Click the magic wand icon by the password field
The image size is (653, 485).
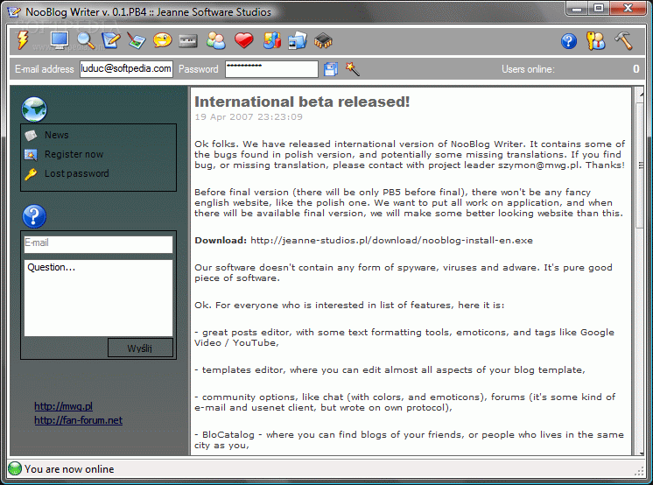pyautogui.click(x=352, y=69)
